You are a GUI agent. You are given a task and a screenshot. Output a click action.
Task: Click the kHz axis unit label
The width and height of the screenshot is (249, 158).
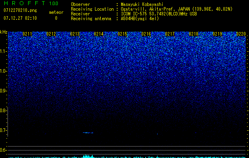point(4,32)
